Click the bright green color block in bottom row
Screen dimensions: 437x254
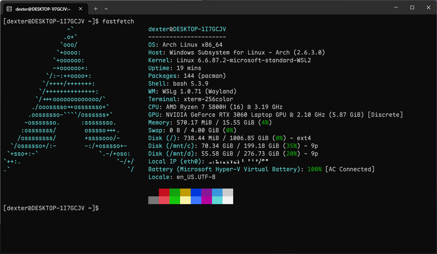click(175, 200)
